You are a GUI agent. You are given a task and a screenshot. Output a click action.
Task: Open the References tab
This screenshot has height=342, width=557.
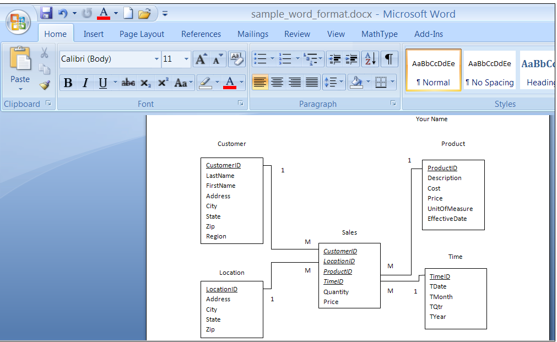click(201, 34)
